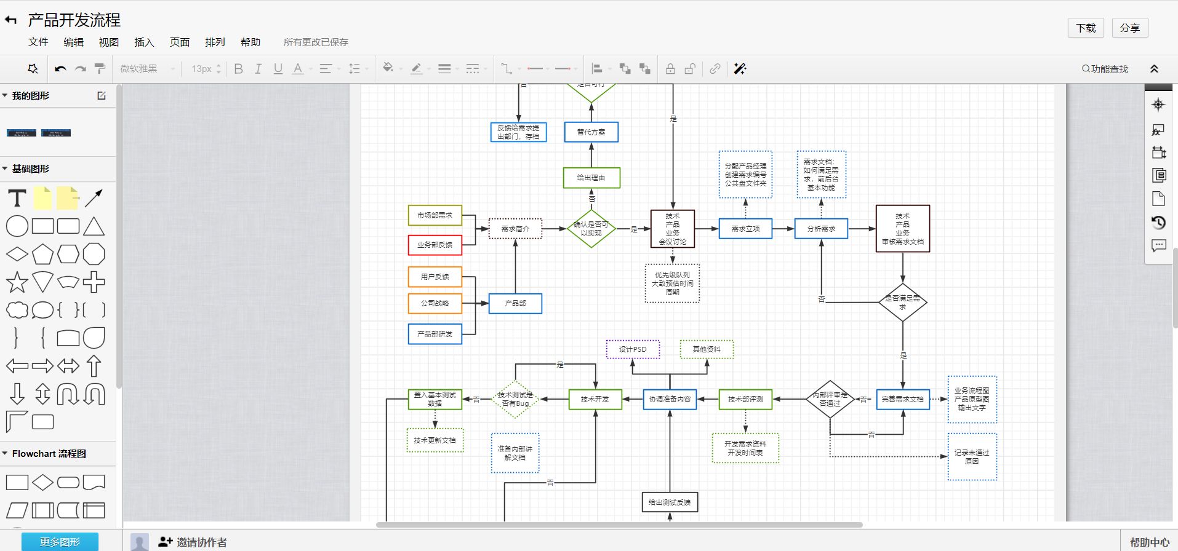This screenshot has width=1178, height=551.
Task: Open the 文件 menu
Action: (38, 42)
